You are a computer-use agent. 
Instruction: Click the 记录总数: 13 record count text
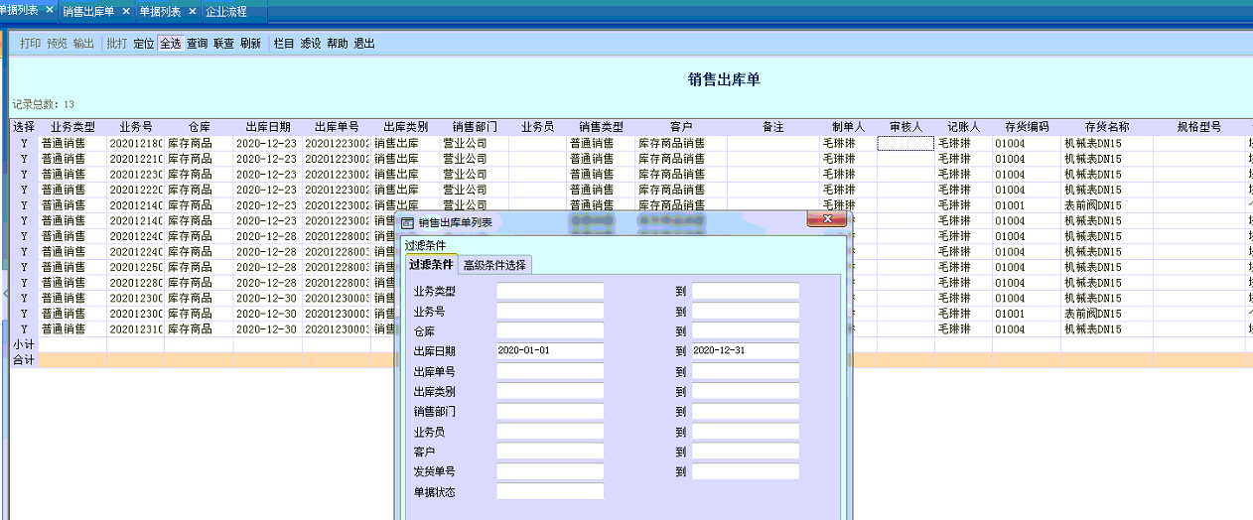[x=43, y=103]
